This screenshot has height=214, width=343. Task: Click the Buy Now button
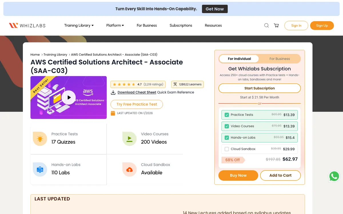[x=238, y=175]
